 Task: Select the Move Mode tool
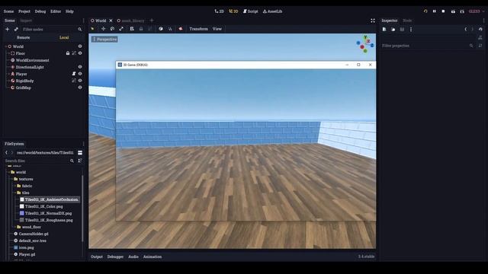click(103, 29)
